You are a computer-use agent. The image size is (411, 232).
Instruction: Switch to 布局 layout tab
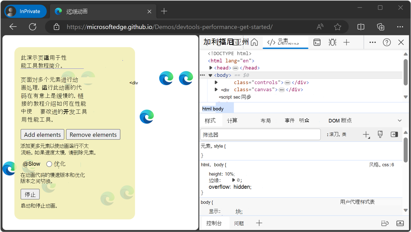click(x=266, y=121)
